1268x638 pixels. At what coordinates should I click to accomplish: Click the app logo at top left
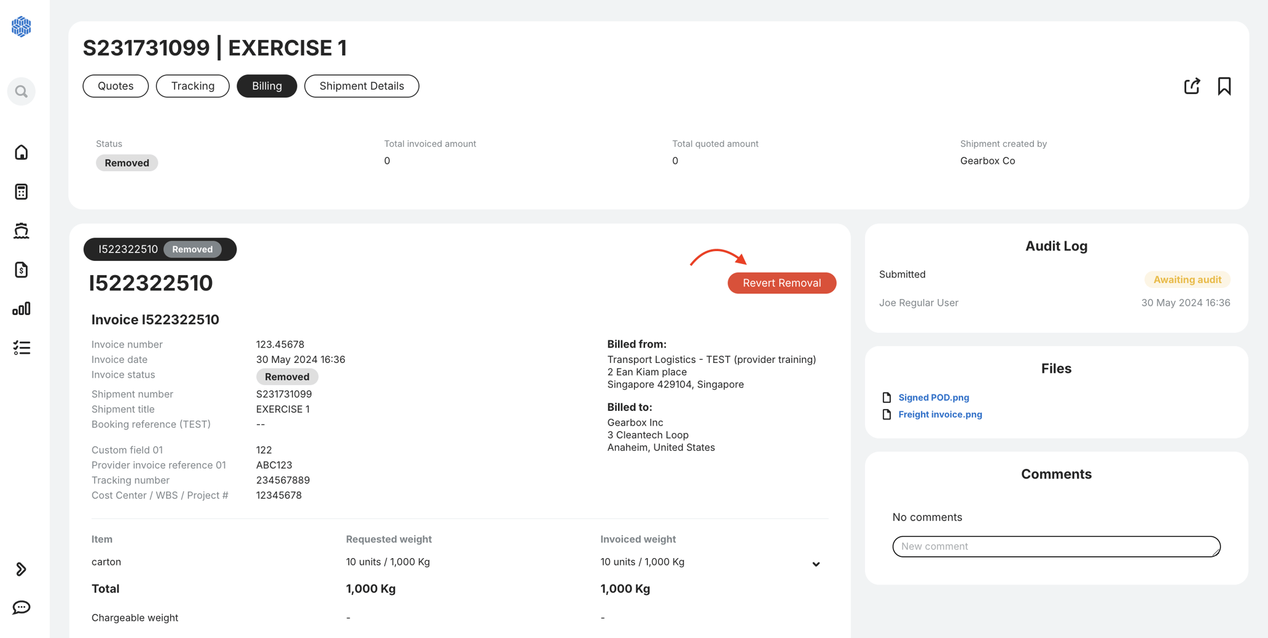tap(22, 26)
